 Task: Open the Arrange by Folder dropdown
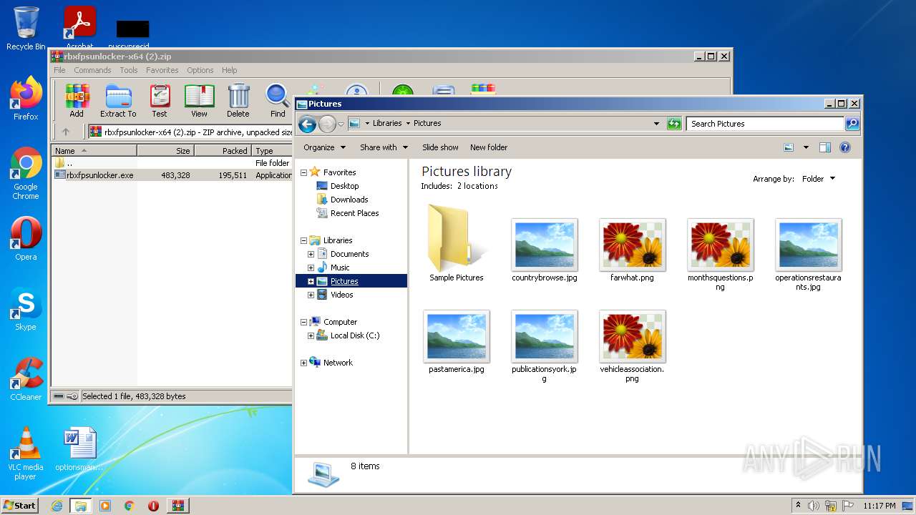pyautogui.click(x=818, y=179)
